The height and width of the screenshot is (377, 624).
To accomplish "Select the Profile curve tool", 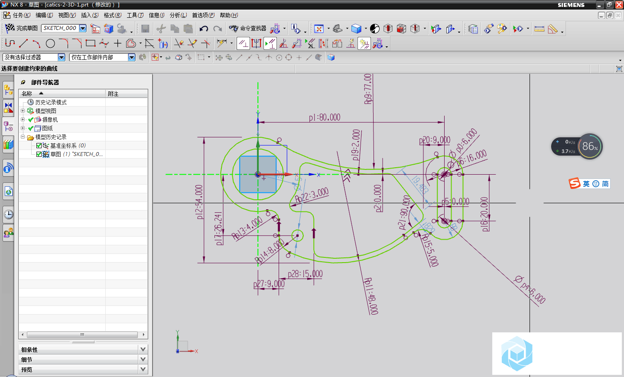I will coord(10,43).
